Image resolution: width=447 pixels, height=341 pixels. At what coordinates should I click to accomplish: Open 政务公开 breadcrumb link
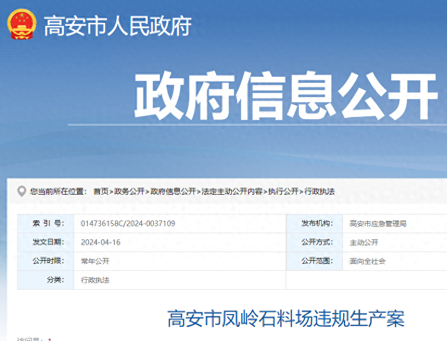click(x=129, y=192)
